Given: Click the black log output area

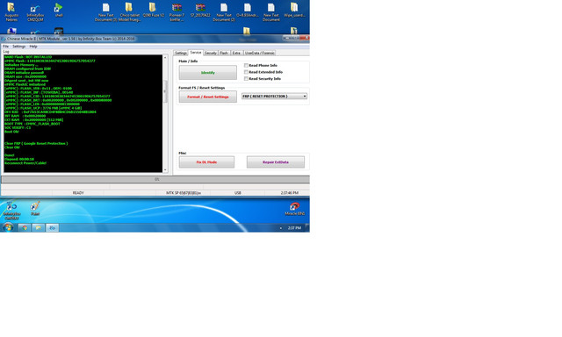Looking at the screenshot, I should coord(83,113).
